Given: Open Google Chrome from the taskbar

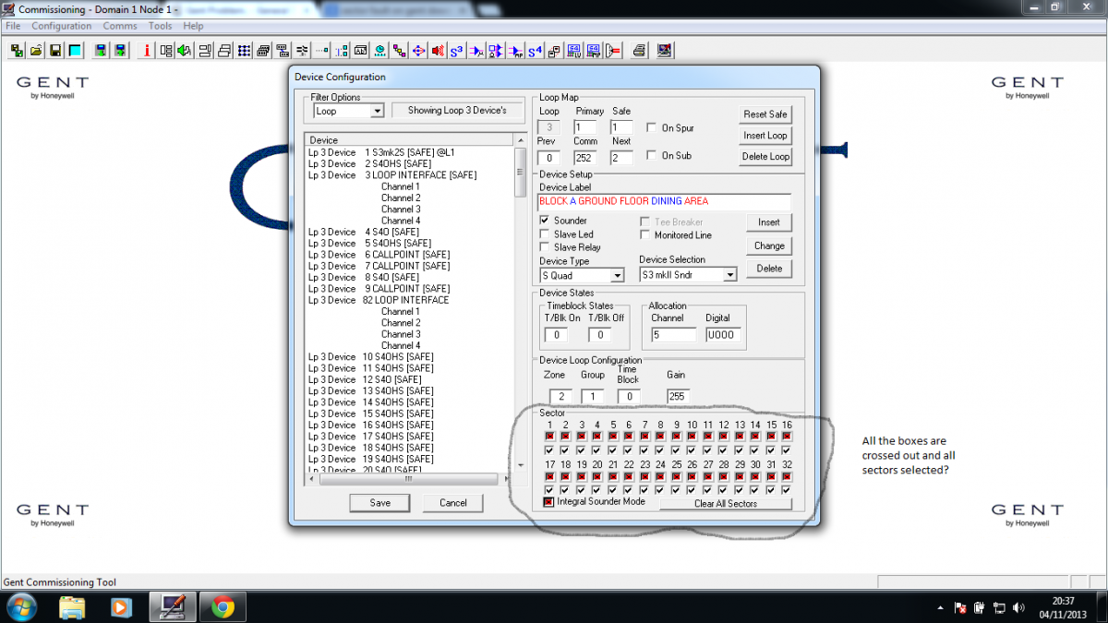Looking at the screenshot, I should [x=222, y=607].
